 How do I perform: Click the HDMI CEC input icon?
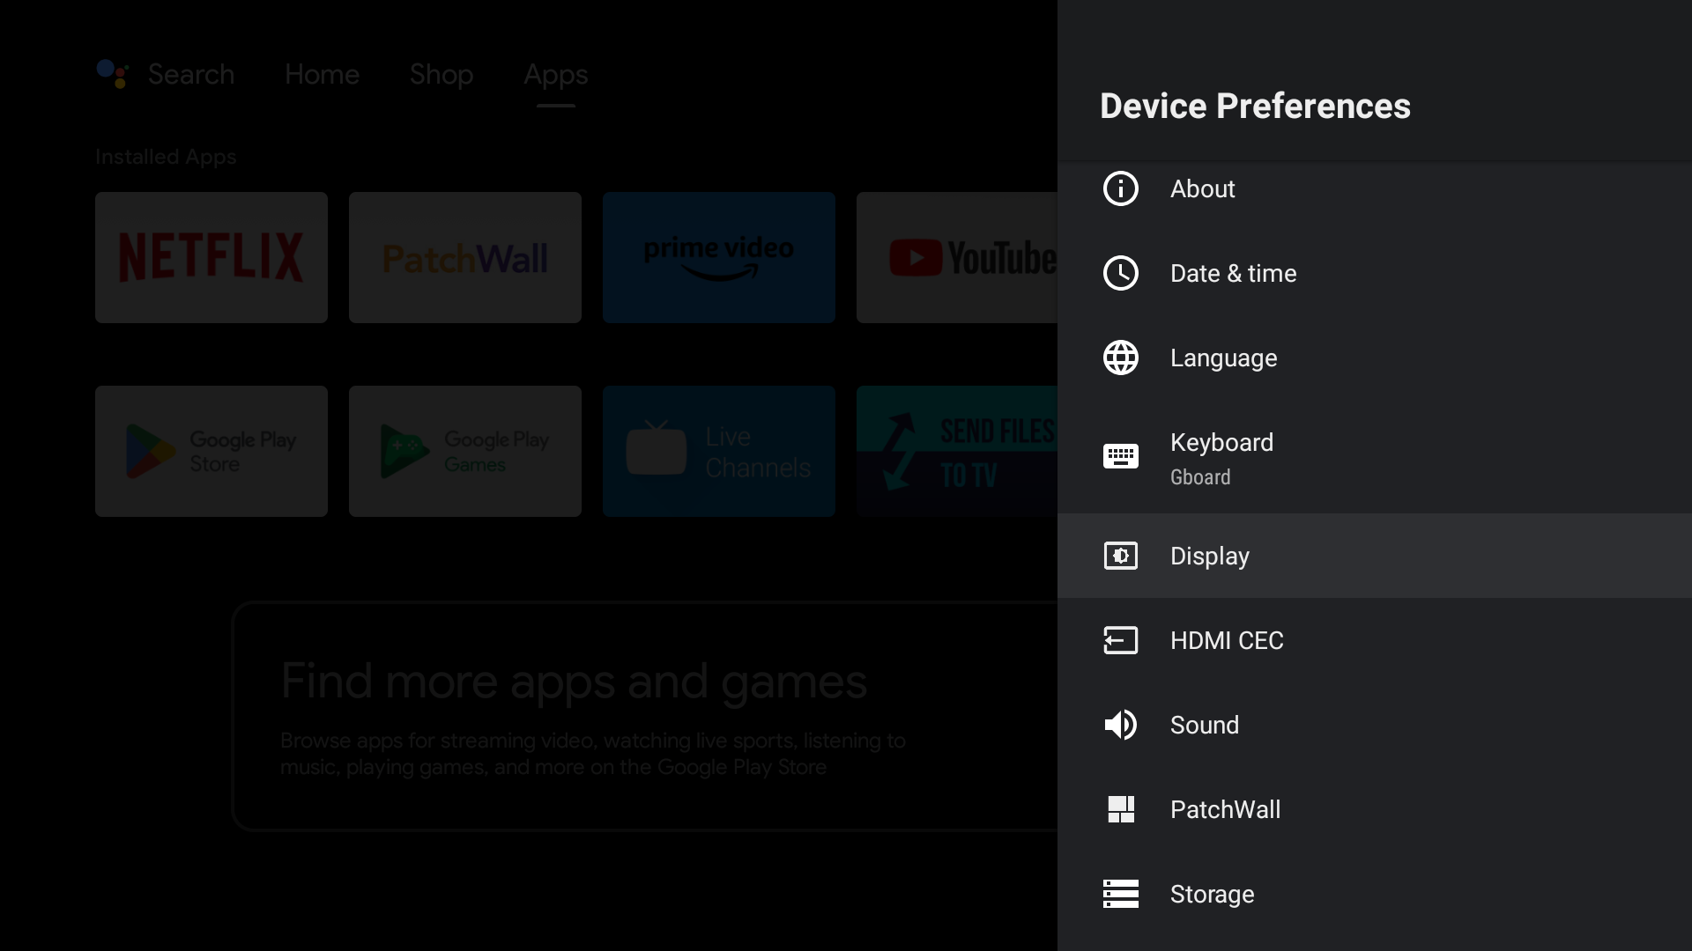point(1120,640)
